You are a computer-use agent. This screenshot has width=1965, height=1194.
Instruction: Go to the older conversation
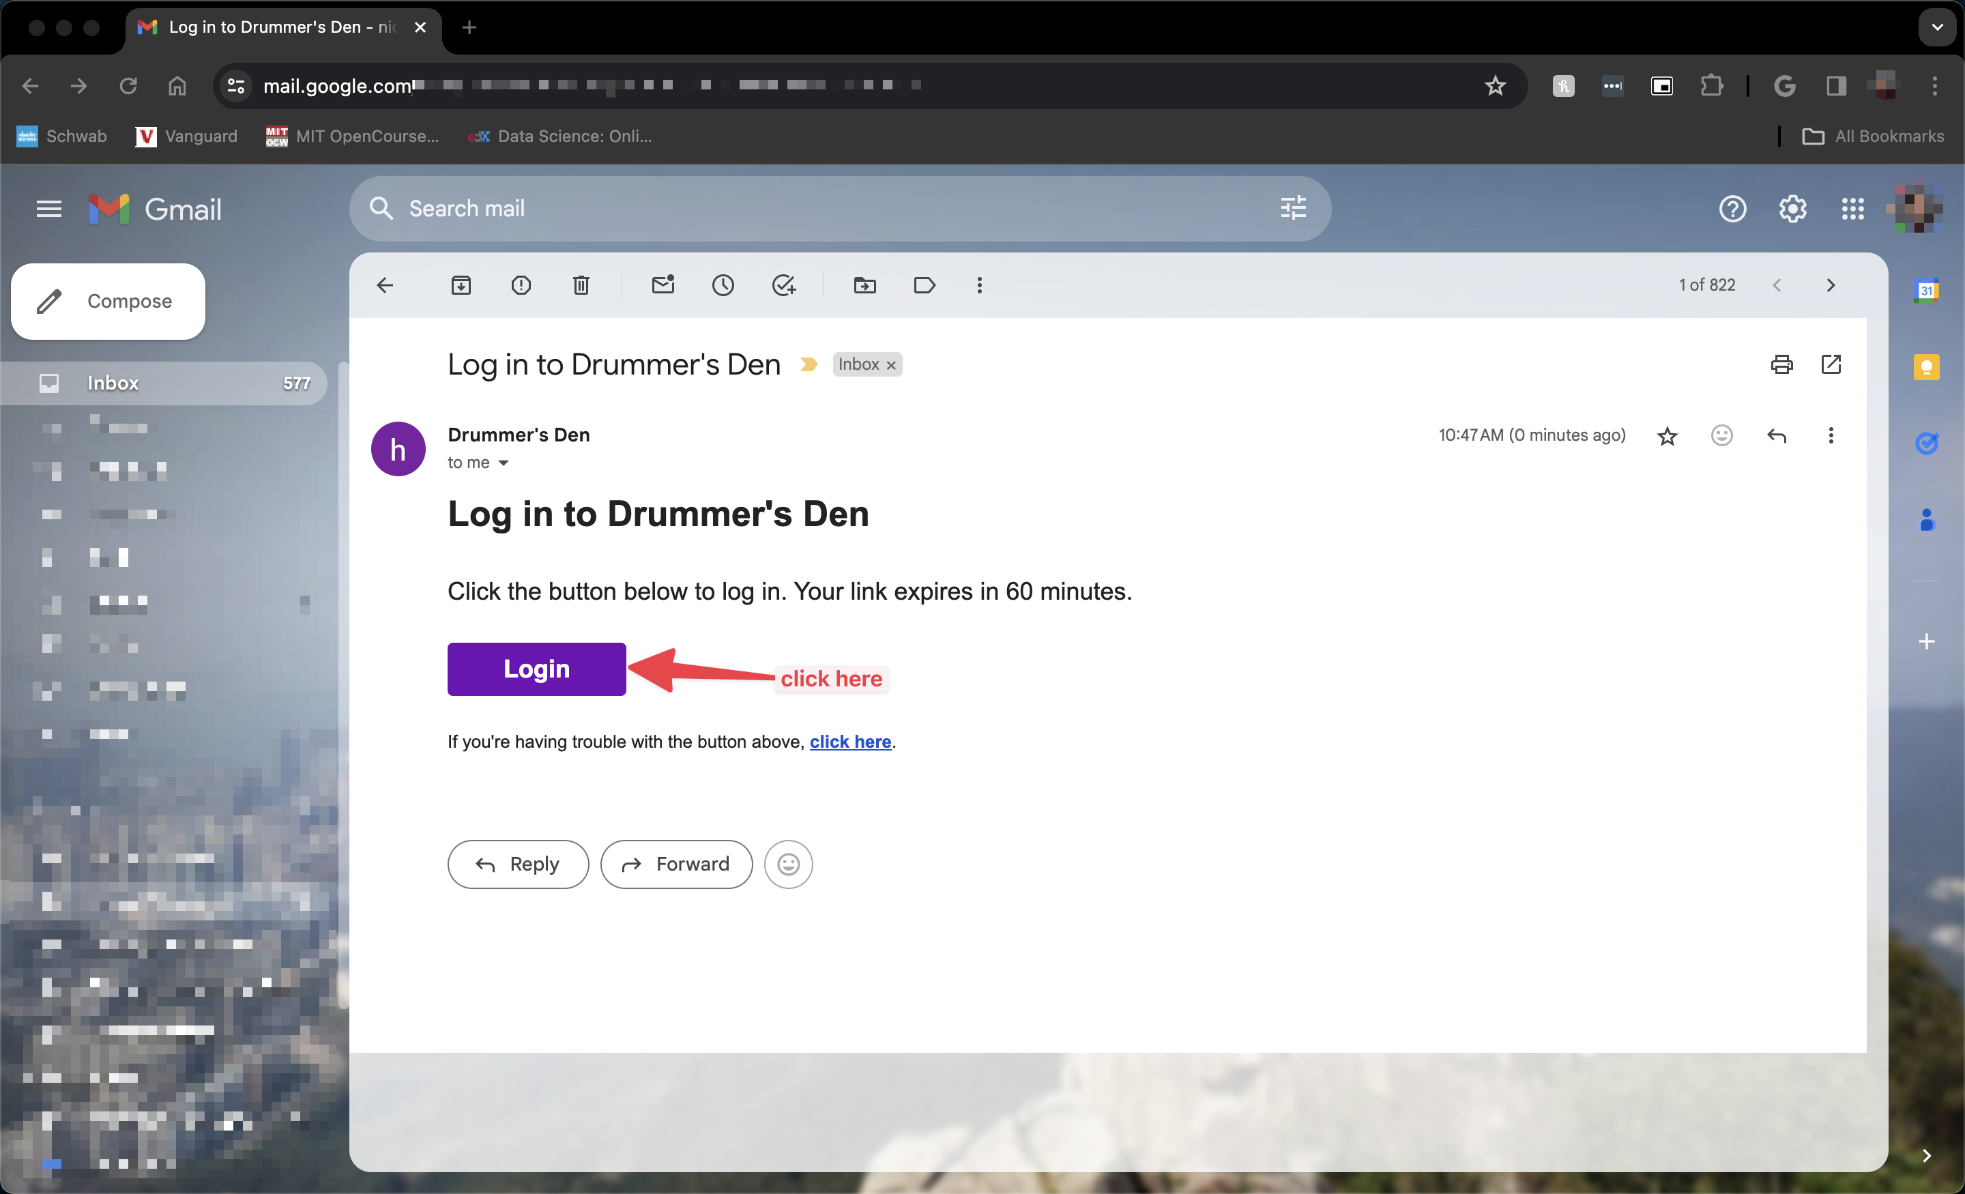click(x=1831, y=286)
